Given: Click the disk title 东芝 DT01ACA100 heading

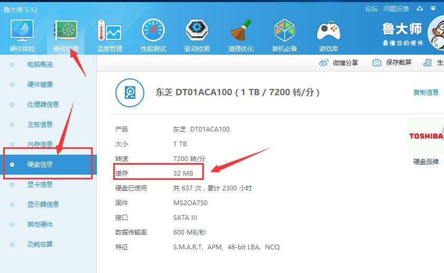Looking at the screenshot, I should [x=238, y=92].
